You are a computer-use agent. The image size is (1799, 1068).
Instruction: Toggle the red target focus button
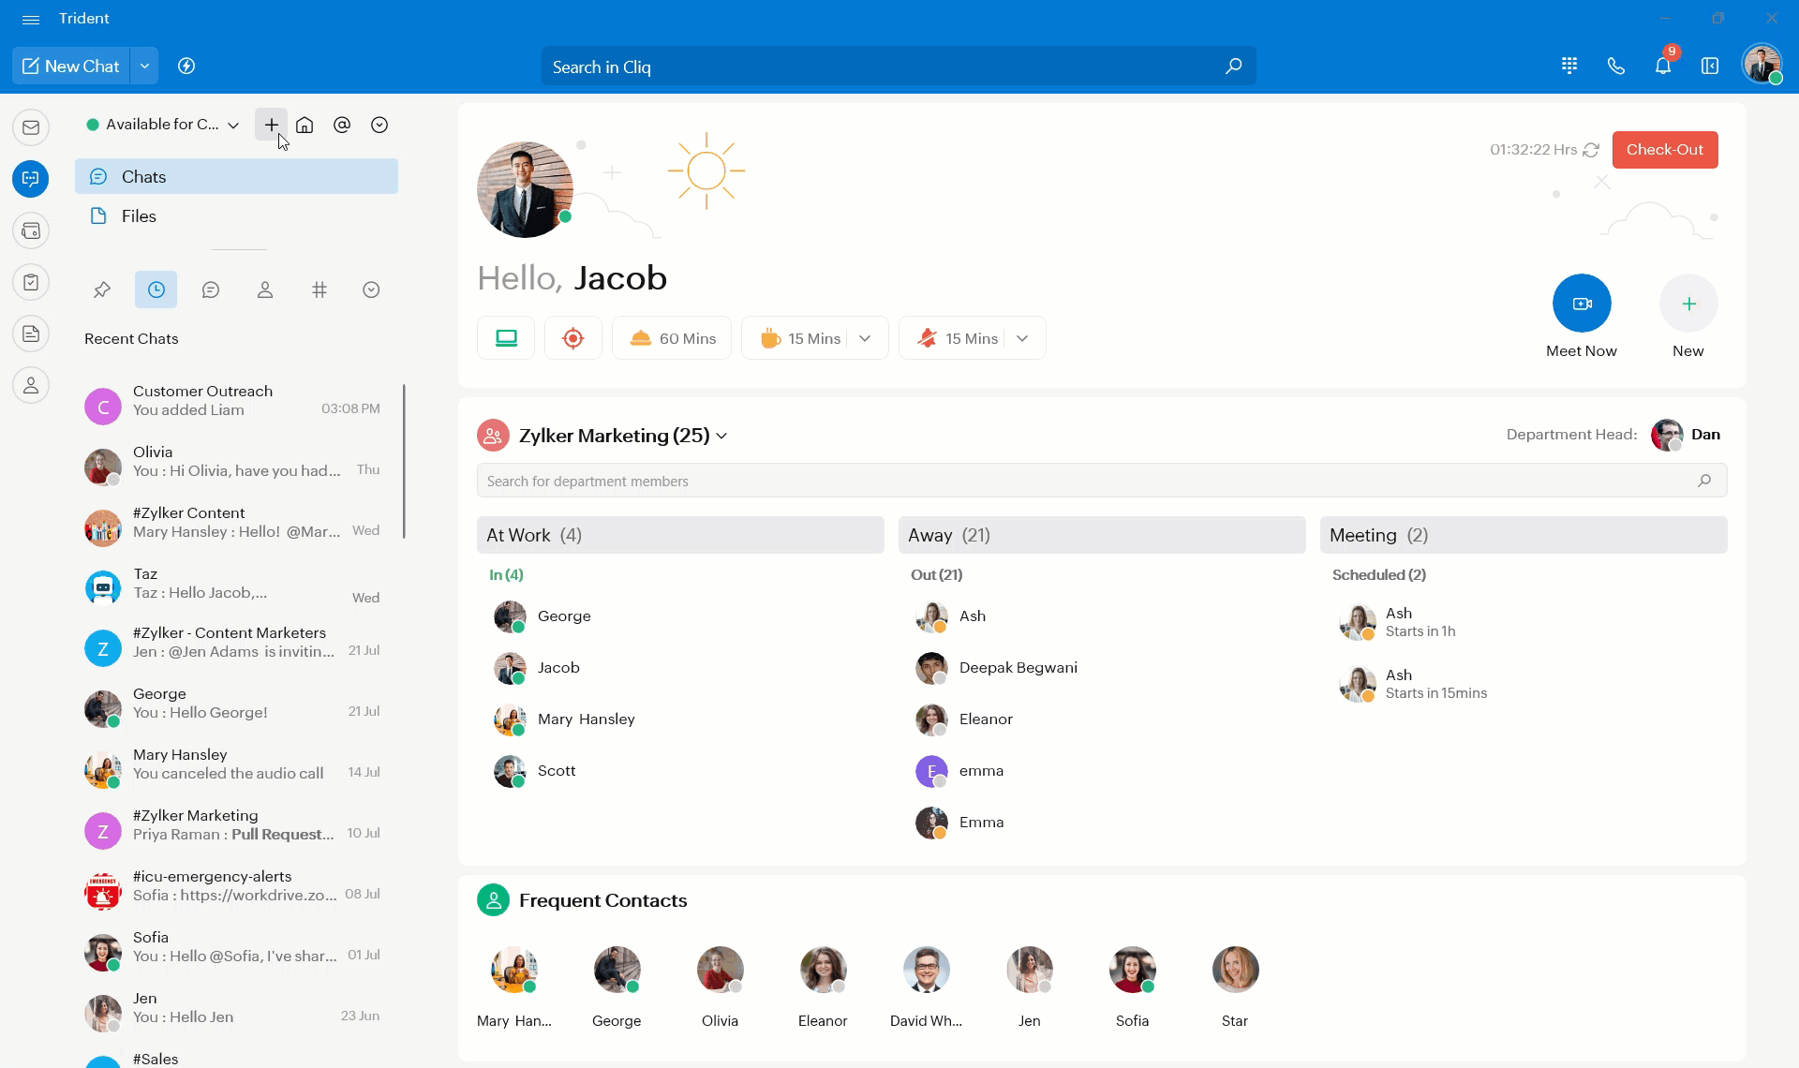click(572, 338)
